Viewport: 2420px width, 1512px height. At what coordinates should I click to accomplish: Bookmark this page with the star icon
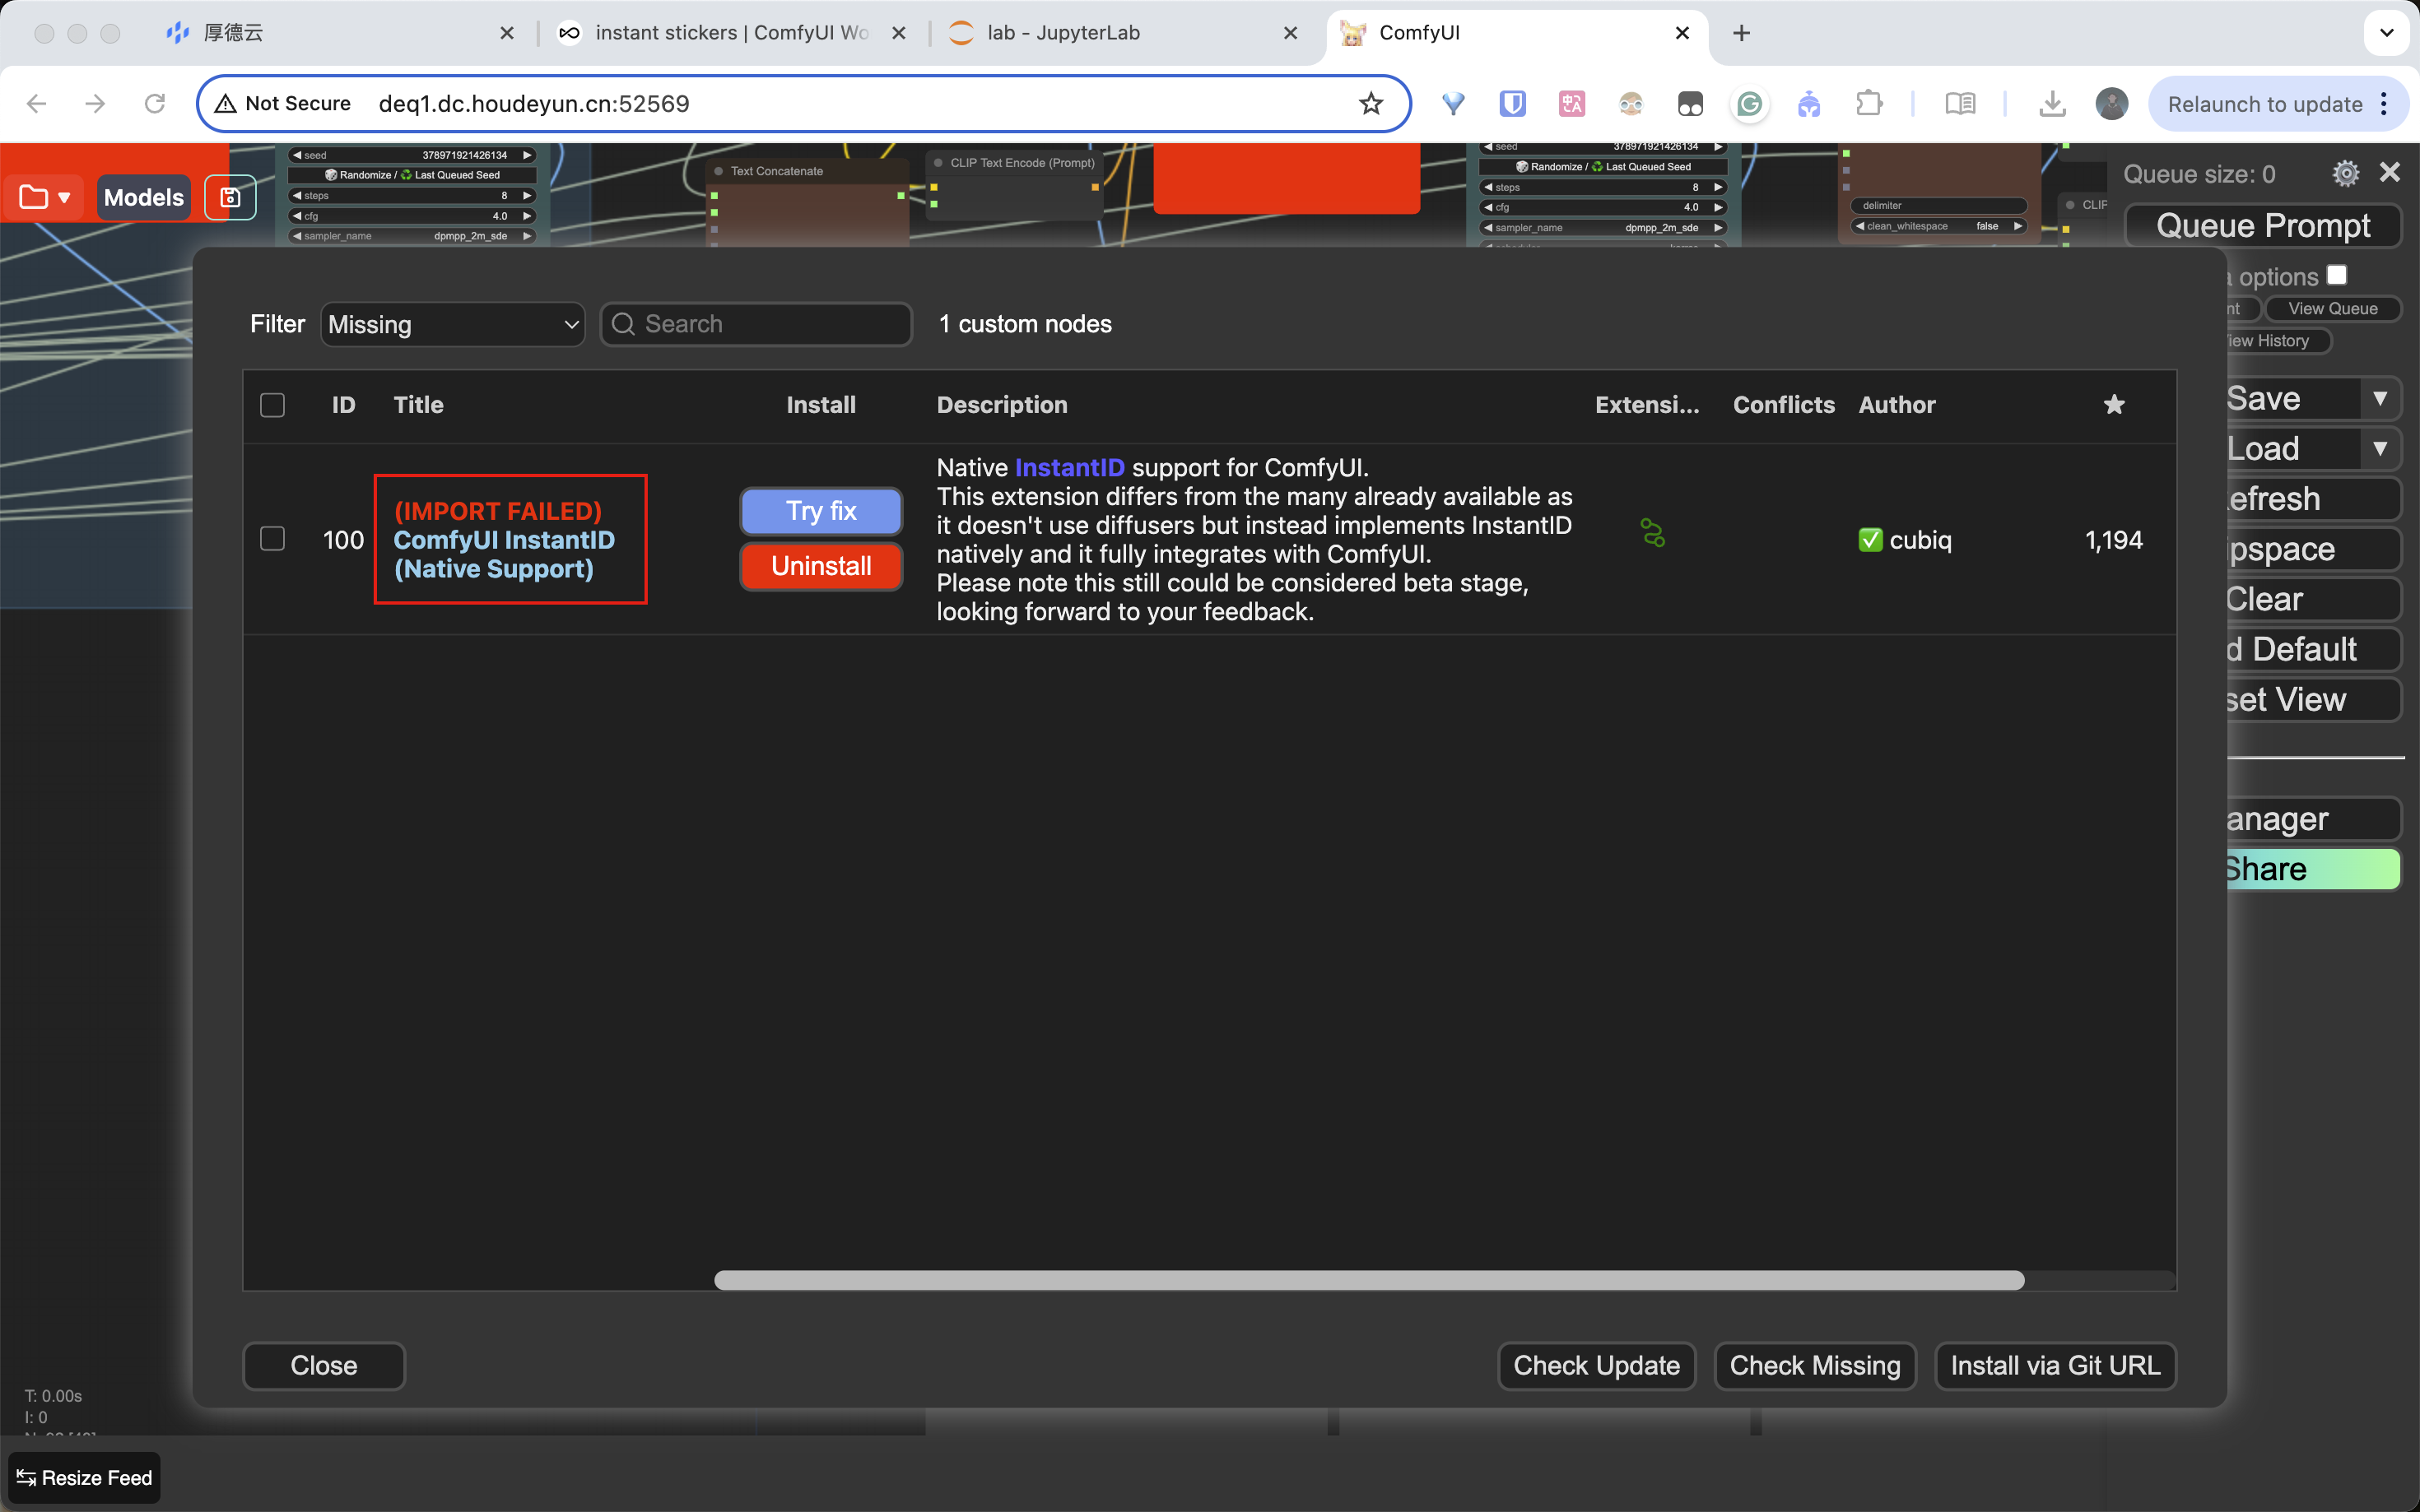click(1371, 104)
